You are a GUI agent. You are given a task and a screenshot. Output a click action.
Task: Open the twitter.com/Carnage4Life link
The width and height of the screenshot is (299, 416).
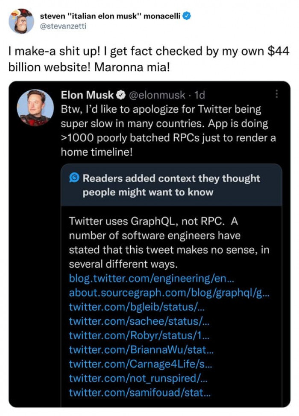coord(141,364)
